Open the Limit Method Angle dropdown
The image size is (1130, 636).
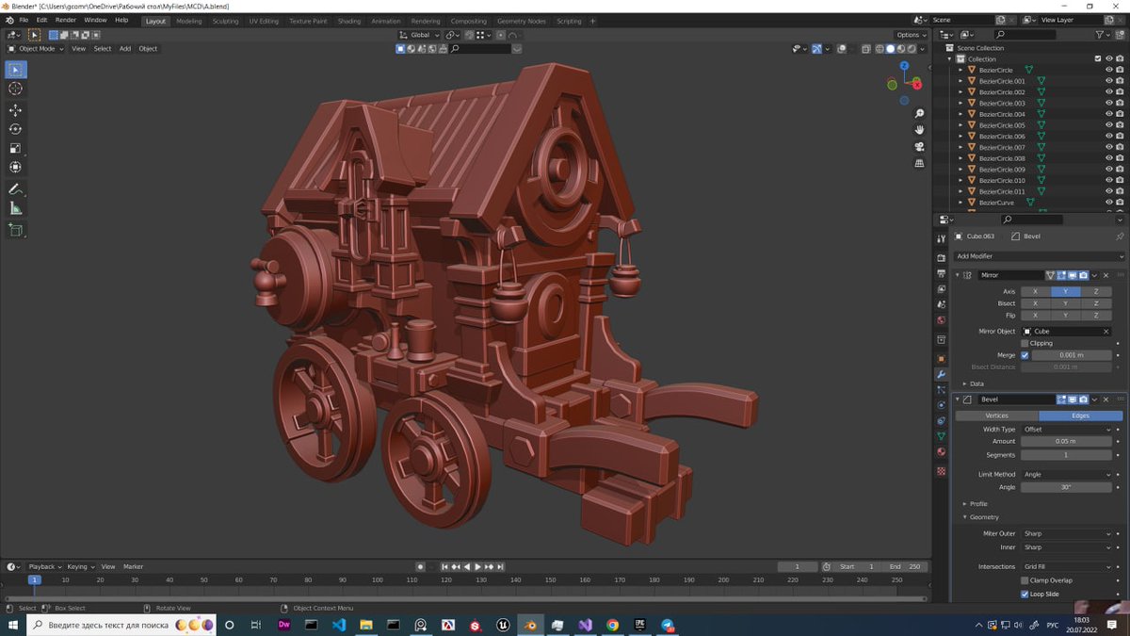1066,475
